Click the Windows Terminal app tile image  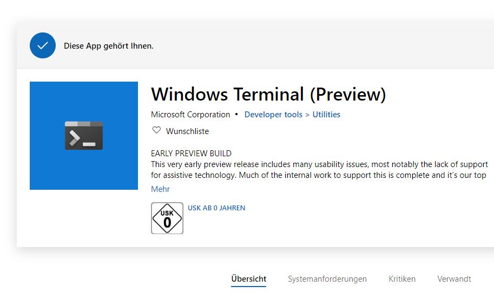click(84, 136)
